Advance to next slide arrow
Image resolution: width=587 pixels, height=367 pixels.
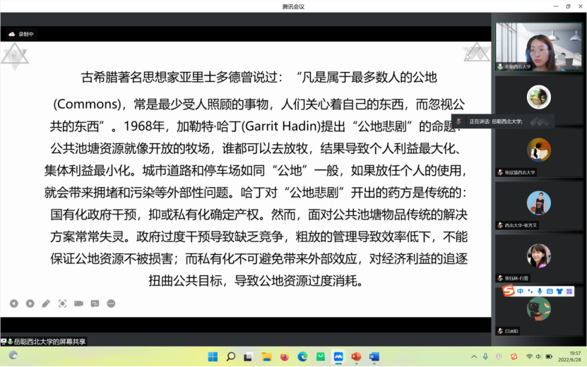click(x=30, y=303)
